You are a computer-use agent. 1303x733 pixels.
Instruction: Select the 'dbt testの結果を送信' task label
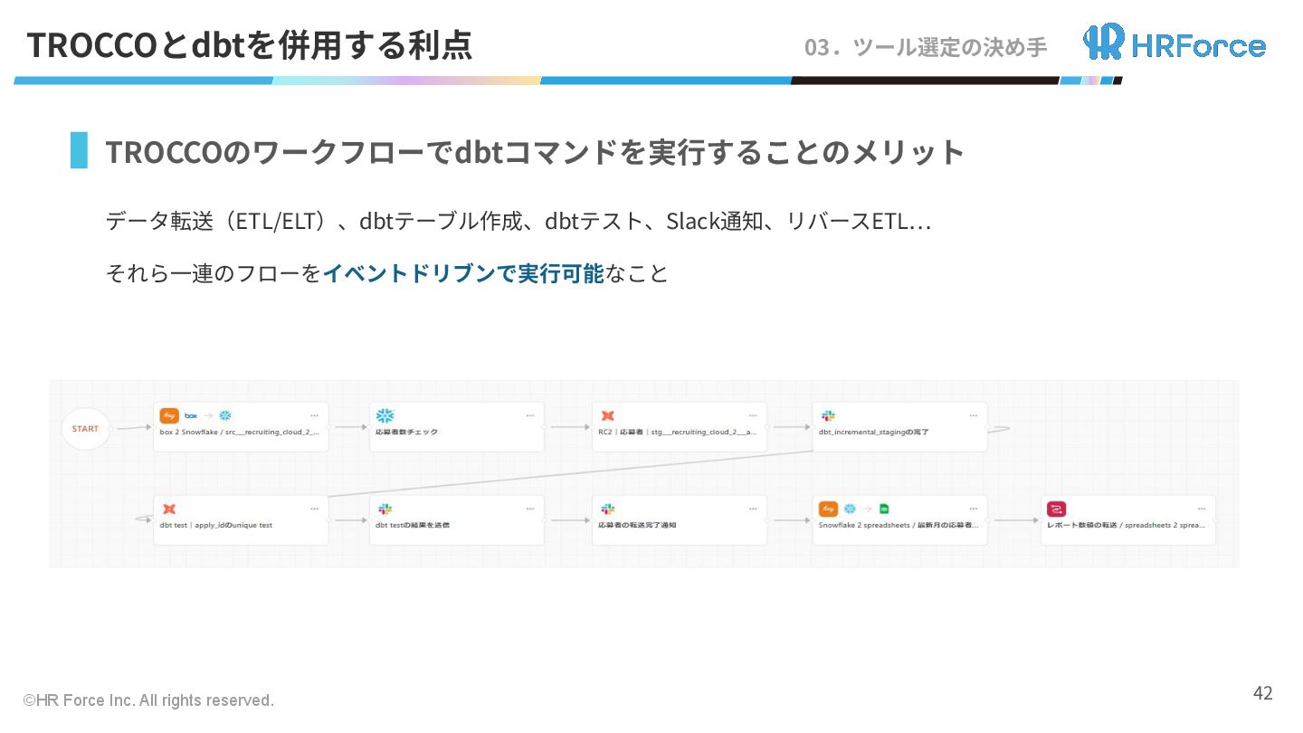coord(413,526)
